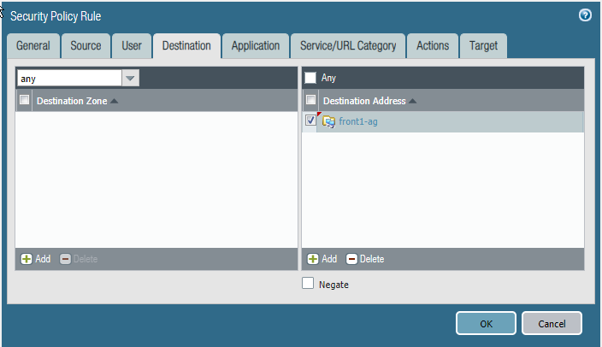Open the Service/URL Category tab
This screenshot has height=347, width=602.
pos(348,46)
